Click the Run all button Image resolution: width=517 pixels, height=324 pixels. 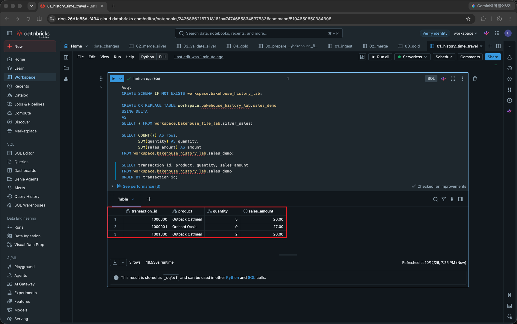pyautogui.click(x=380, y=57)
